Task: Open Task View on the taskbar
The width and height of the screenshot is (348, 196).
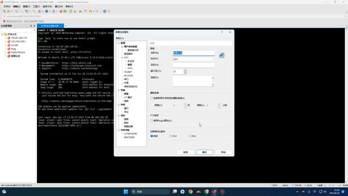Action: 175,192
